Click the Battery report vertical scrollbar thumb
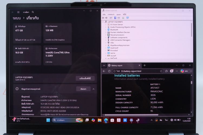This screenshot has width=203, height=135. [191, 83]
